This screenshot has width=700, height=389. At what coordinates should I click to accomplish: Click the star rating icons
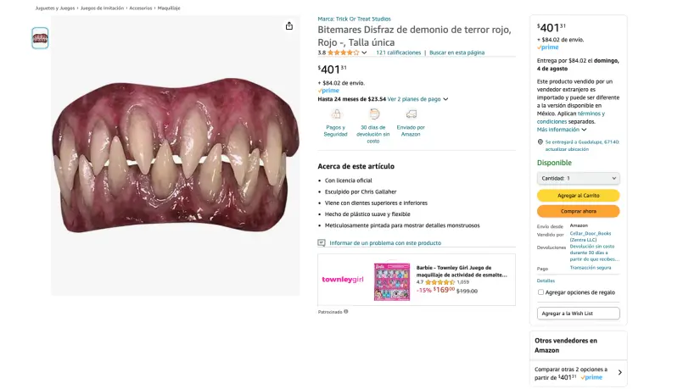[343, 53]
